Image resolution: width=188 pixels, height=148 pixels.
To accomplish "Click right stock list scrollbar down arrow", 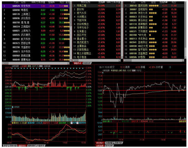I will point(185,58).
